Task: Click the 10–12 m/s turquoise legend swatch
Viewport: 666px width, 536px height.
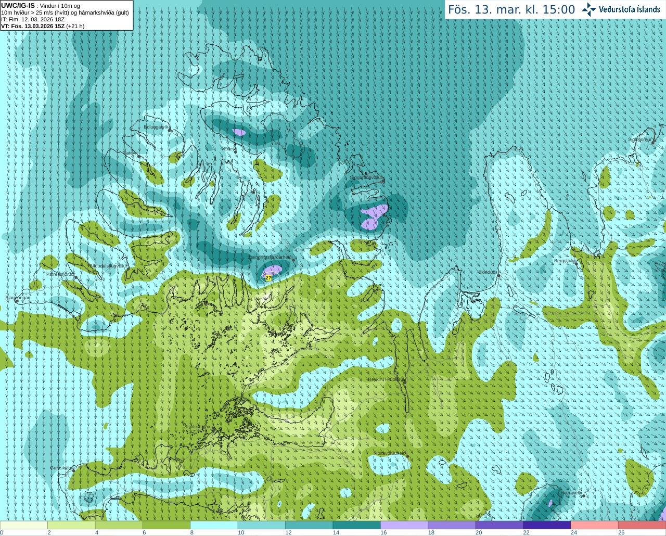Action: (x=262, y=525)
